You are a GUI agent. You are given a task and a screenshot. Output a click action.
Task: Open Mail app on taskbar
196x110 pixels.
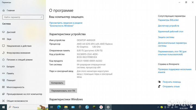(73, 107)
